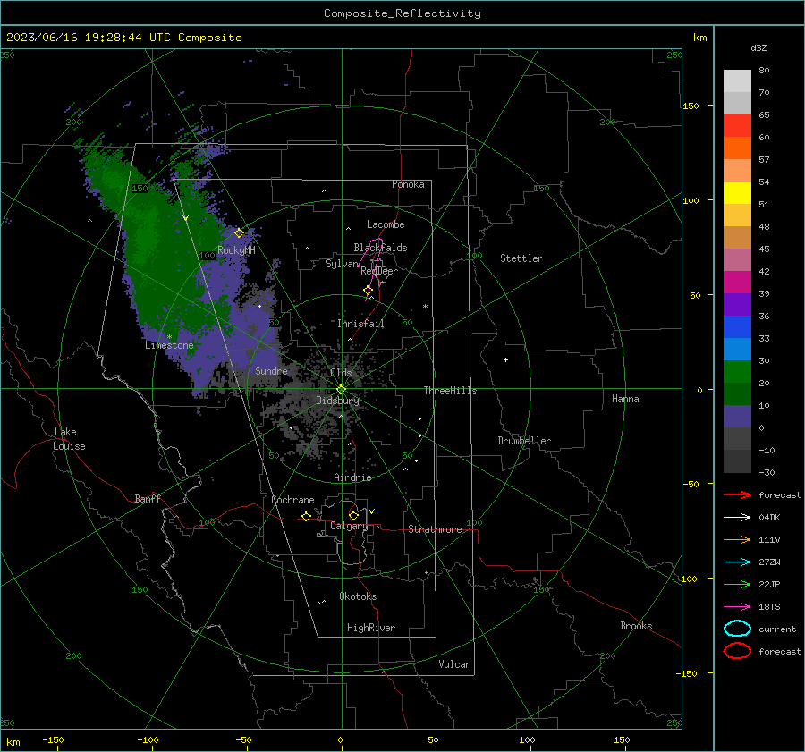
Task: Click the Strathmore city label
Action: pos(435,529)
